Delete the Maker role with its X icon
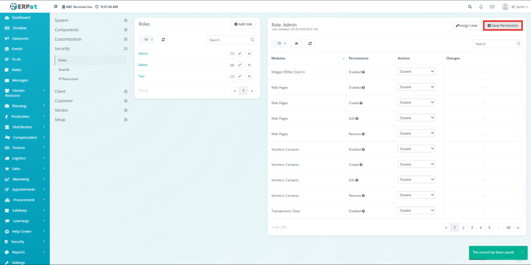 249,65
